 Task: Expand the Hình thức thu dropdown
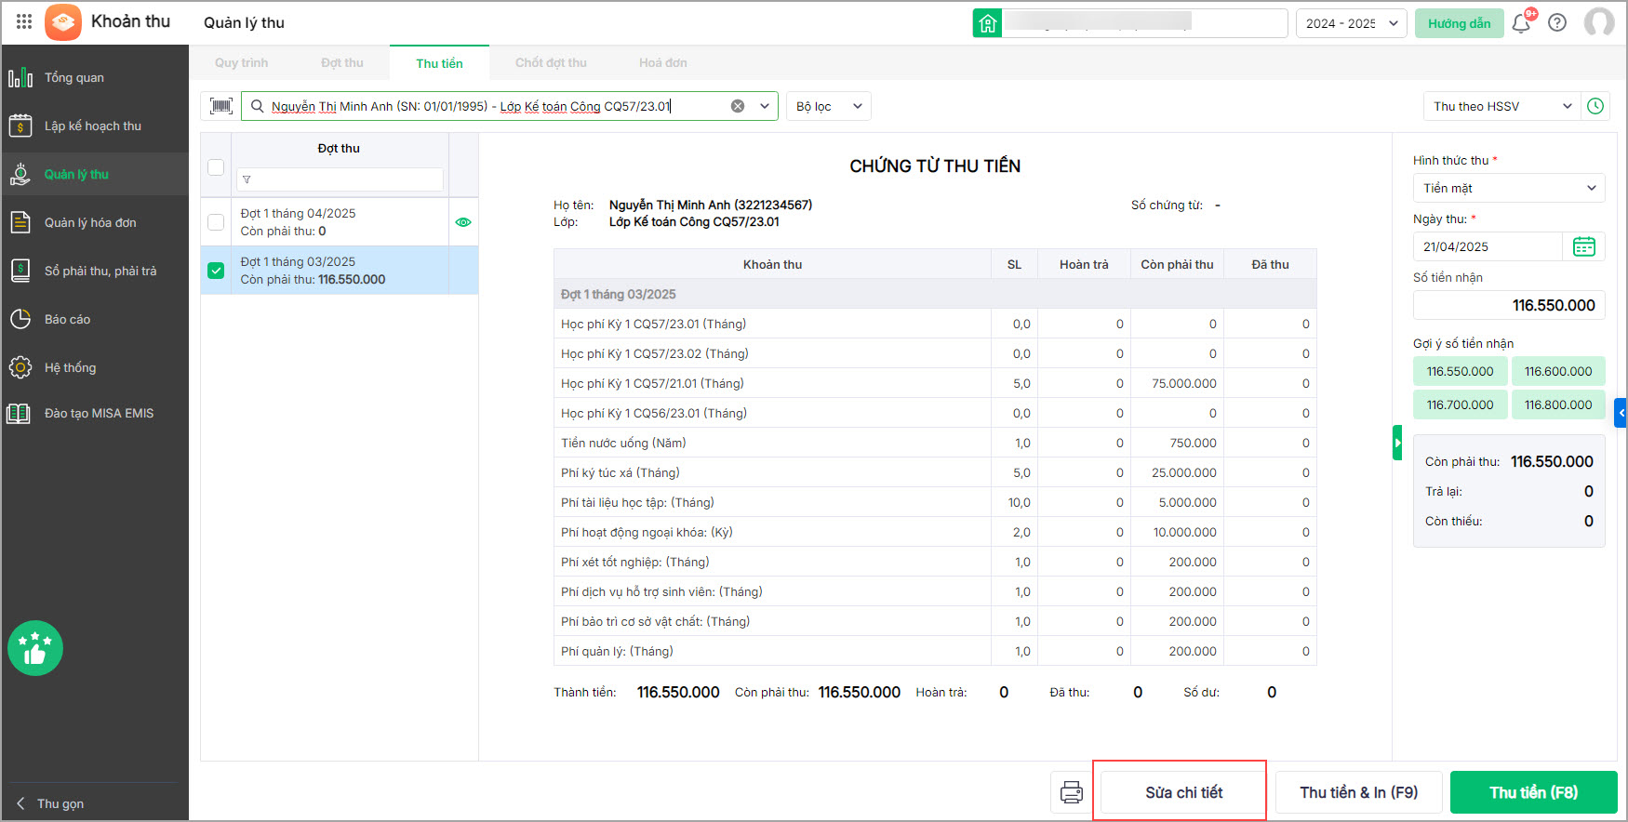point(1508,188)
